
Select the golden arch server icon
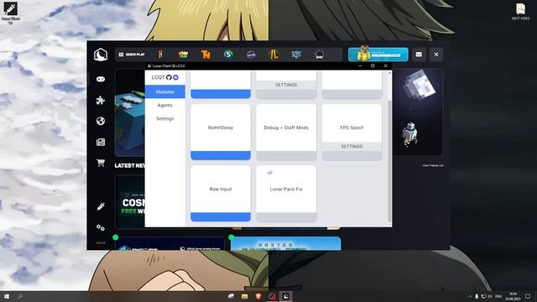(274, 55)
